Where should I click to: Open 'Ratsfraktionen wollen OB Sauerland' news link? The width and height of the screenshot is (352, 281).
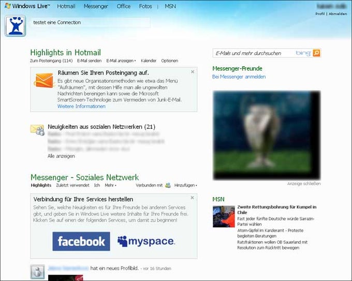(x=272, y=245)
